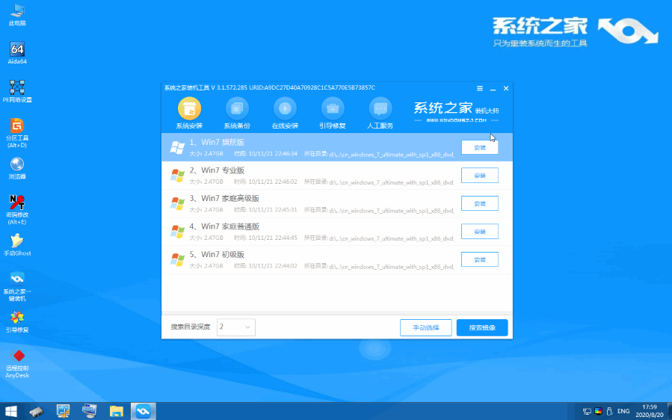Click 安装 button for Win7 专业版
Viewport: 672px width, 420px height.
tap(479, 176)
